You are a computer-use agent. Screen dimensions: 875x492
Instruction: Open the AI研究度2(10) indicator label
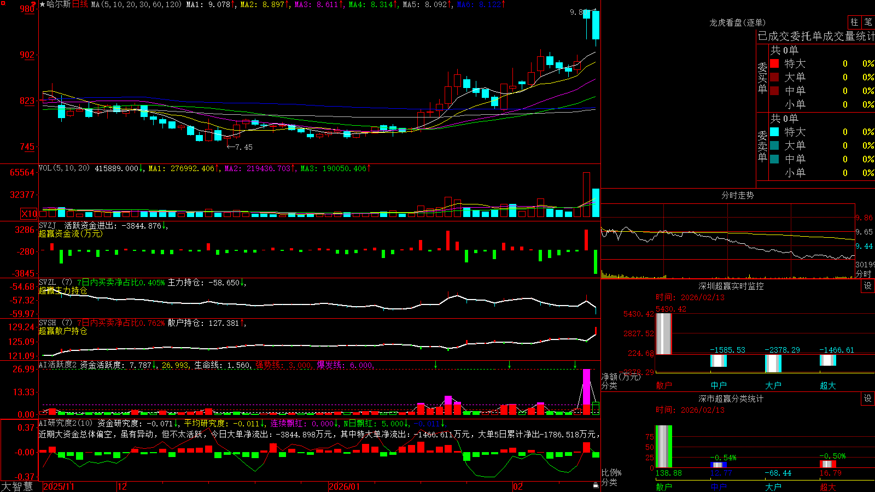coord(66,423)
